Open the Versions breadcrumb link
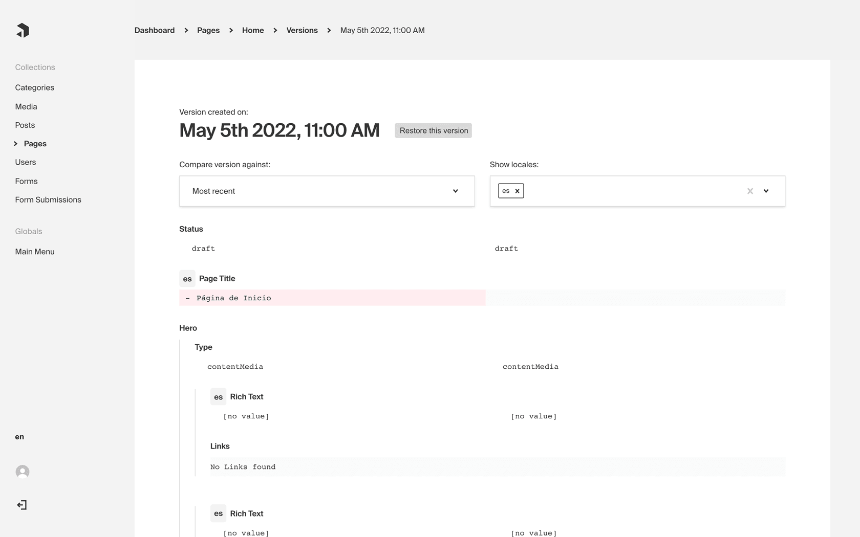Viewport: 860px width, 537px height. (302, 30)
